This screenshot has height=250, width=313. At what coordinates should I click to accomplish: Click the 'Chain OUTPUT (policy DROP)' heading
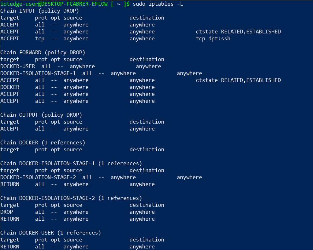(x=41, y=115)
